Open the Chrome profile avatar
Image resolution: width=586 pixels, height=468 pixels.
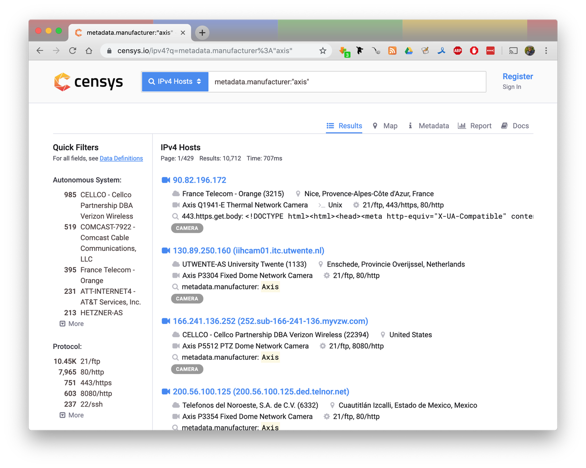coord(530,51)
